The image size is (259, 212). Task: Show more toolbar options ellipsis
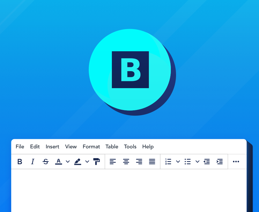[x=236, y=162]
